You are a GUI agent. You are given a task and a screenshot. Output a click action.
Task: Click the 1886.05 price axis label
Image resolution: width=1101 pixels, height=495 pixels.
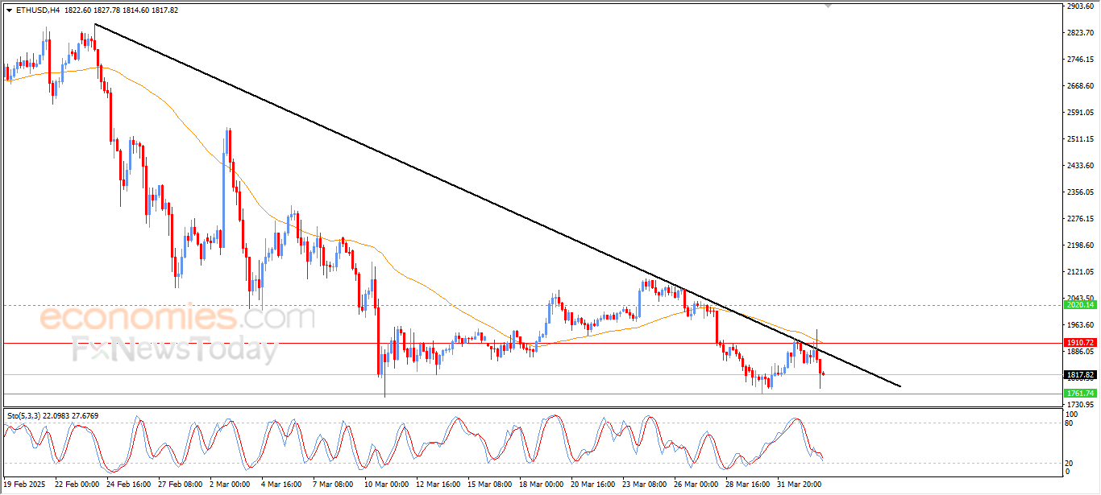pyautogui.click(x=1079, y=352)
